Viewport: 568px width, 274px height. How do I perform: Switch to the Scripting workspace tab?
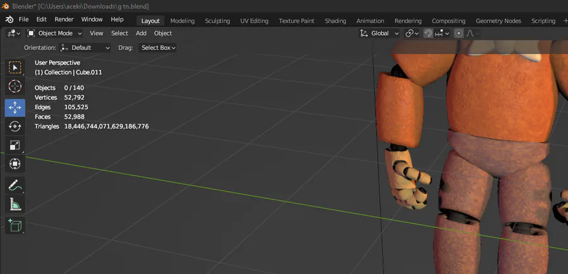click(x=543, y=21)
